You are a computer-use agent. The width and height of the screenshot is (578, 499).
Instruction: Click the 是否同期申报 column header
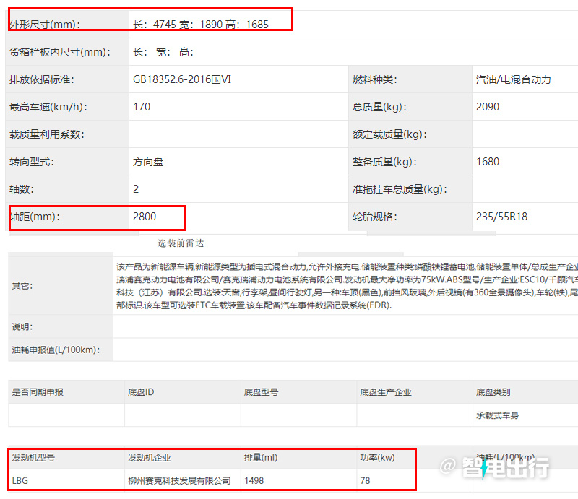38,392
